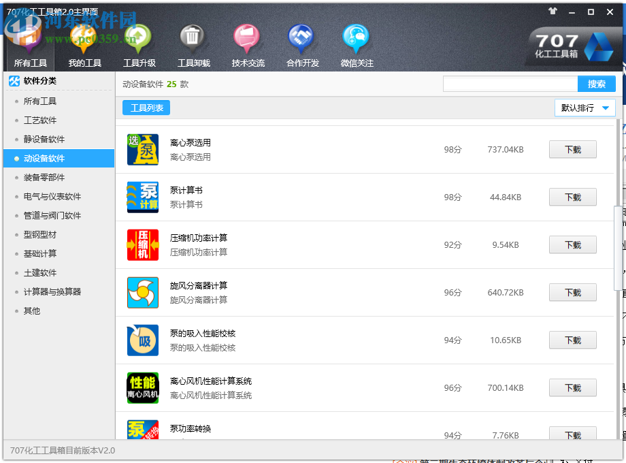Click the 软件分类 header icon

pos(14,81)
